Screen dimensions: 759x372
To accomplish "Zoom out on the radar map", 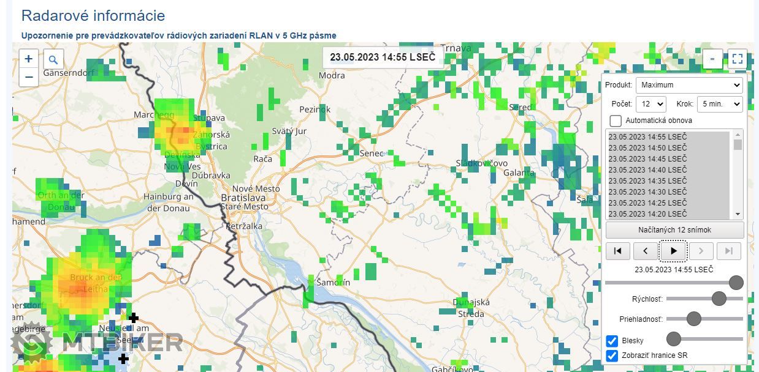I will 29,77.
